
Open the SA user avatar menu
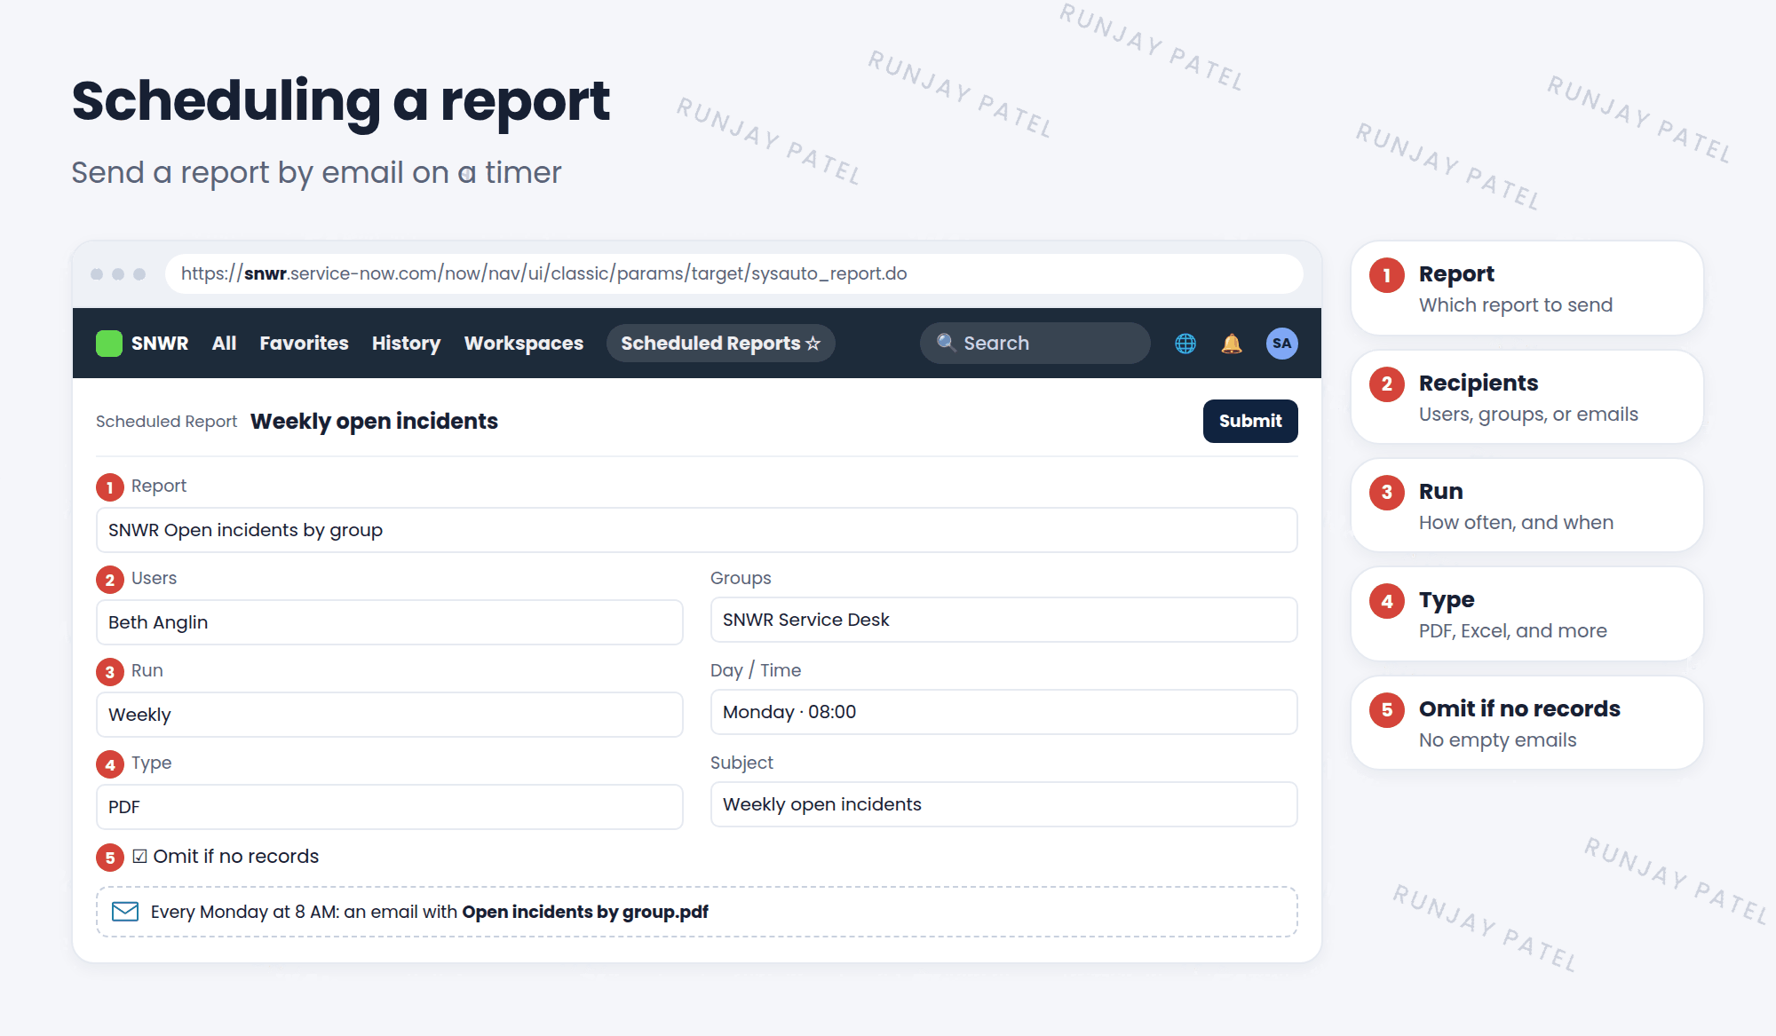pos(1281,344)
